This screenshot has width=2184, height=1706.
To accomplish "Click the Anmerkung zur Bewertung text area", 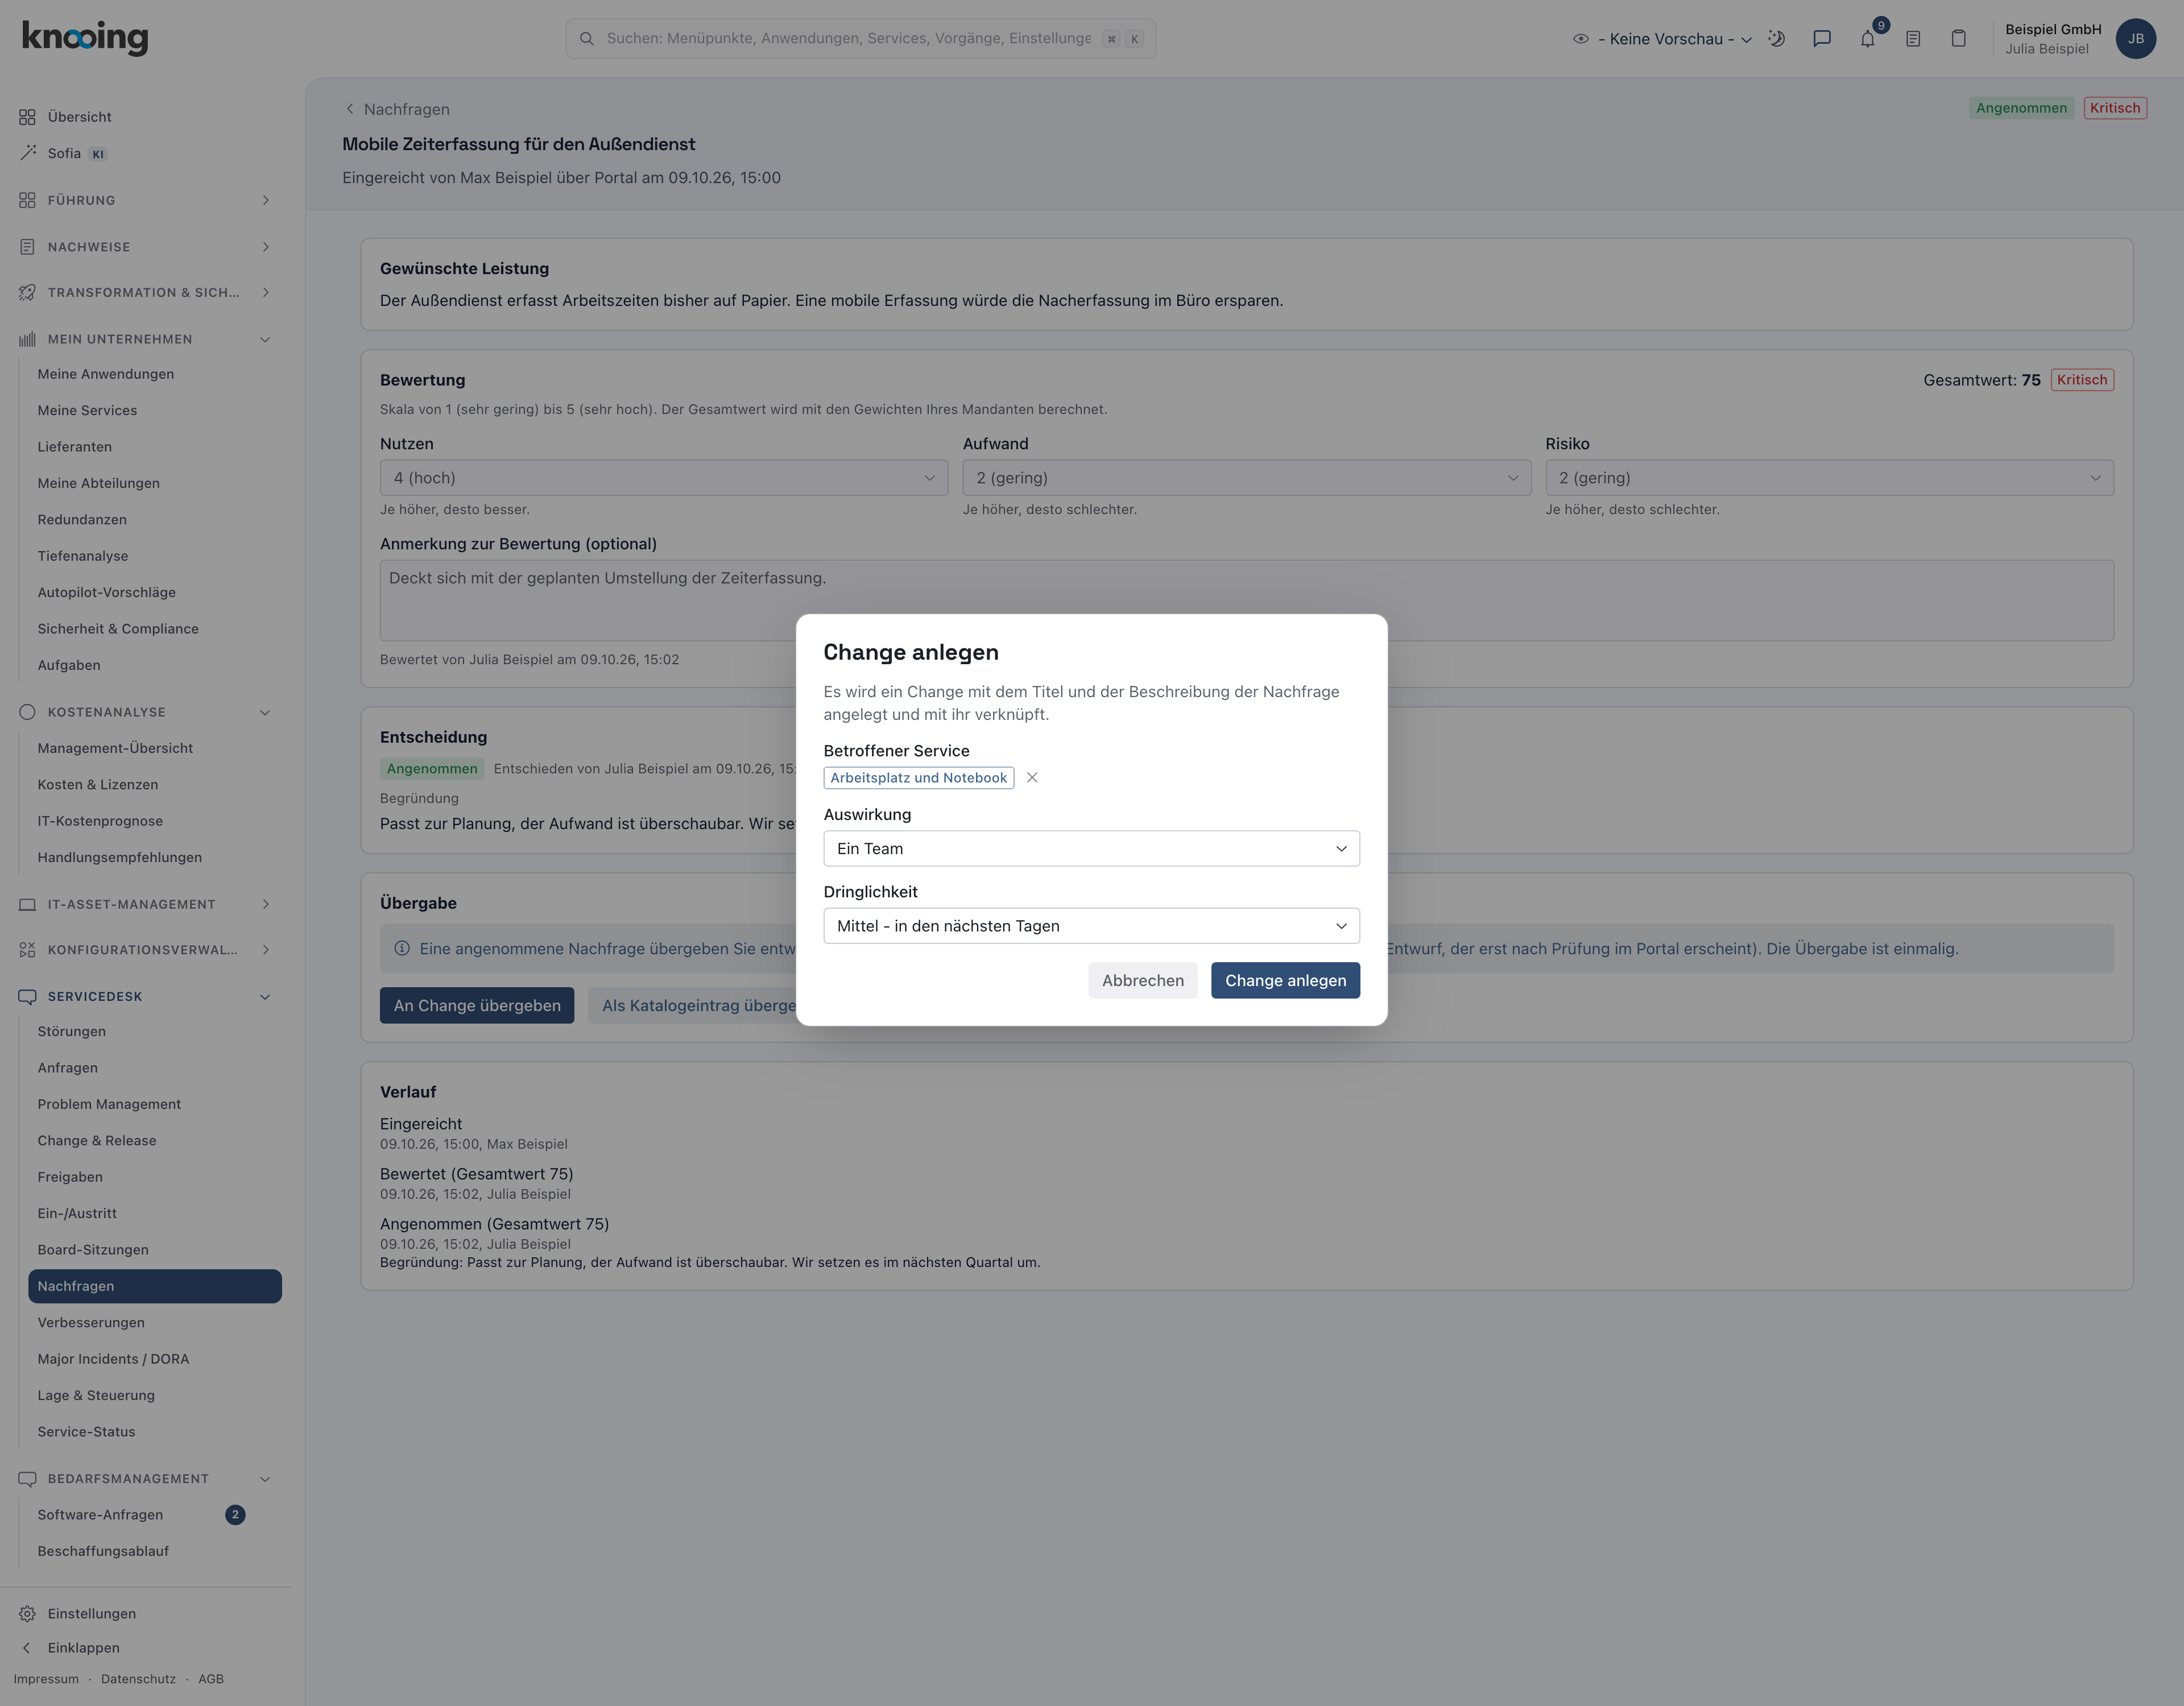I will coord(1246,600).
